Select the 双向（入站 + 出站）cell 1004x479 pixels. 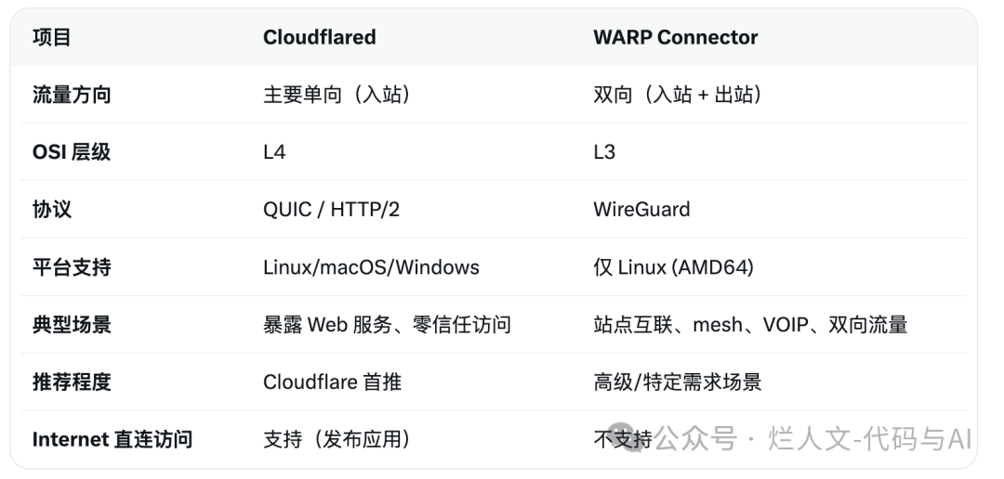678,95
